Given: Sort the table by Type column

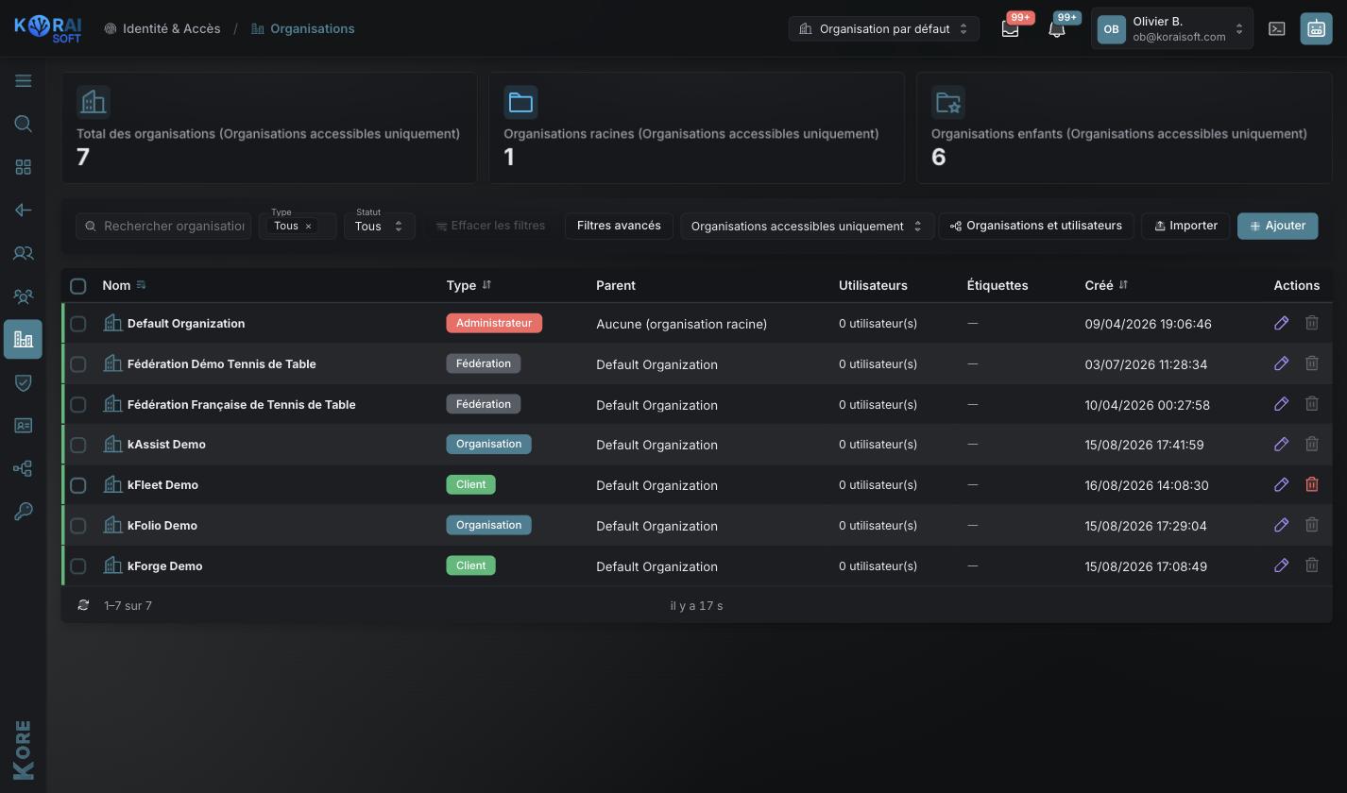Looking at the screenshot, I should 469,285.
